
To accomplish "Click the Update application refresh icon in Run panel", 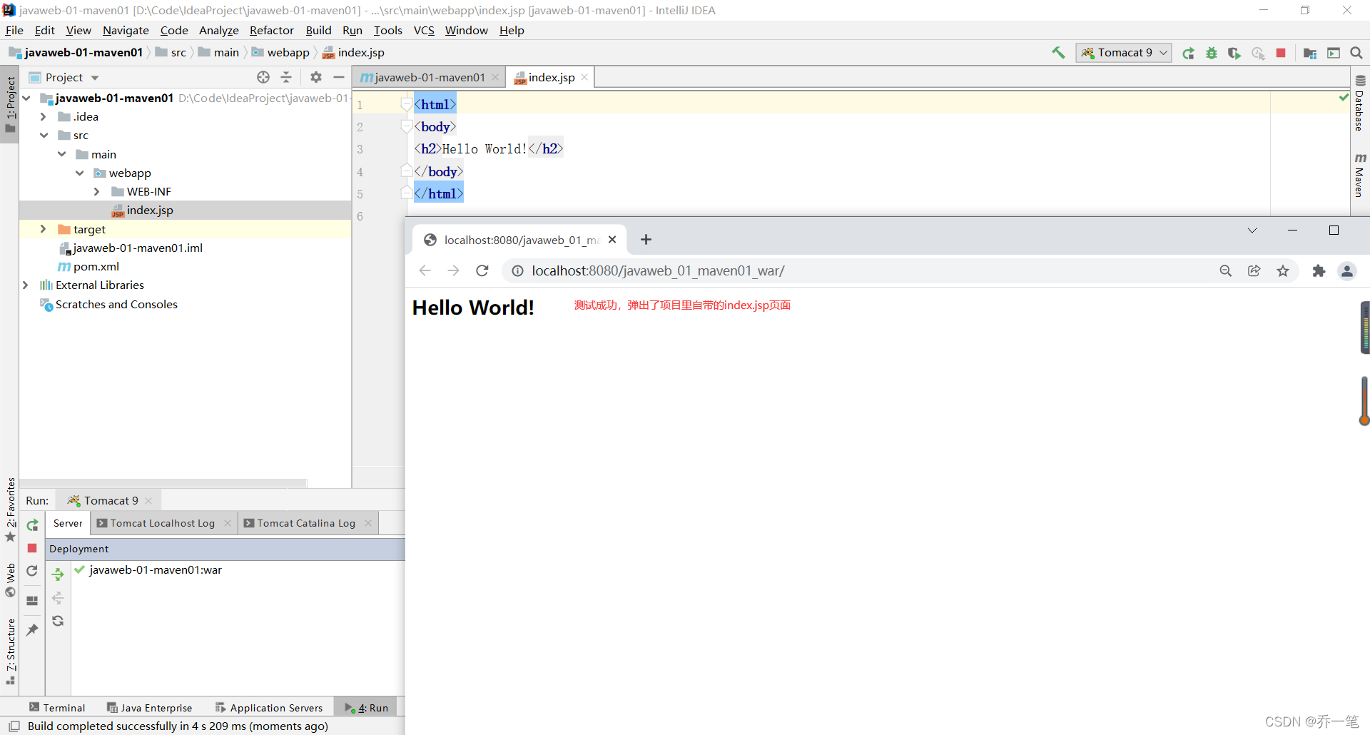I will click(x=32, y=571).
